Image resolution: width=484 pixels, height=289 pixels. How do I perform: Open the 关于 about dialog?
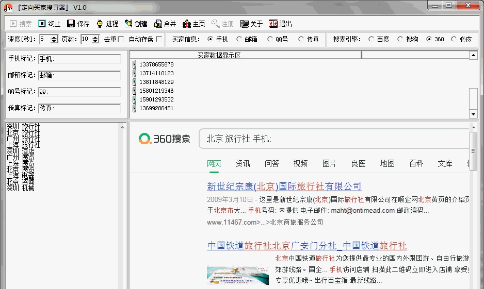(x=245, y=24)
